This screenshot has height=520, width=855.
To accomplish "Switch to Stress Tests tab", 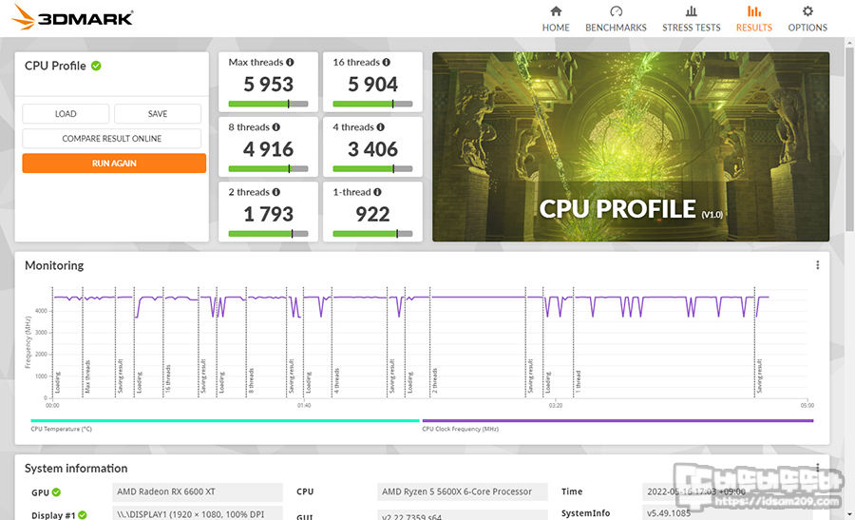I will (691, 19).
